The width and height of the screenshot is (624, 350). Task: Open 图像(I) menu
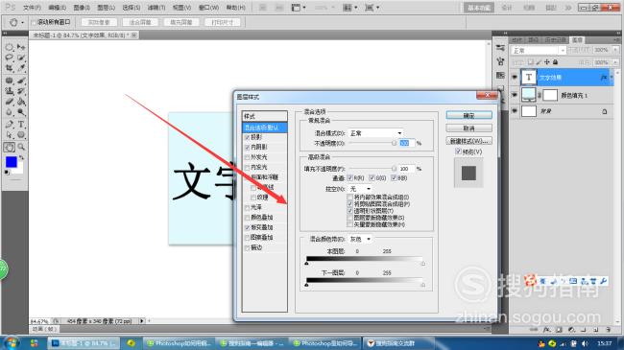pos(82,8)
